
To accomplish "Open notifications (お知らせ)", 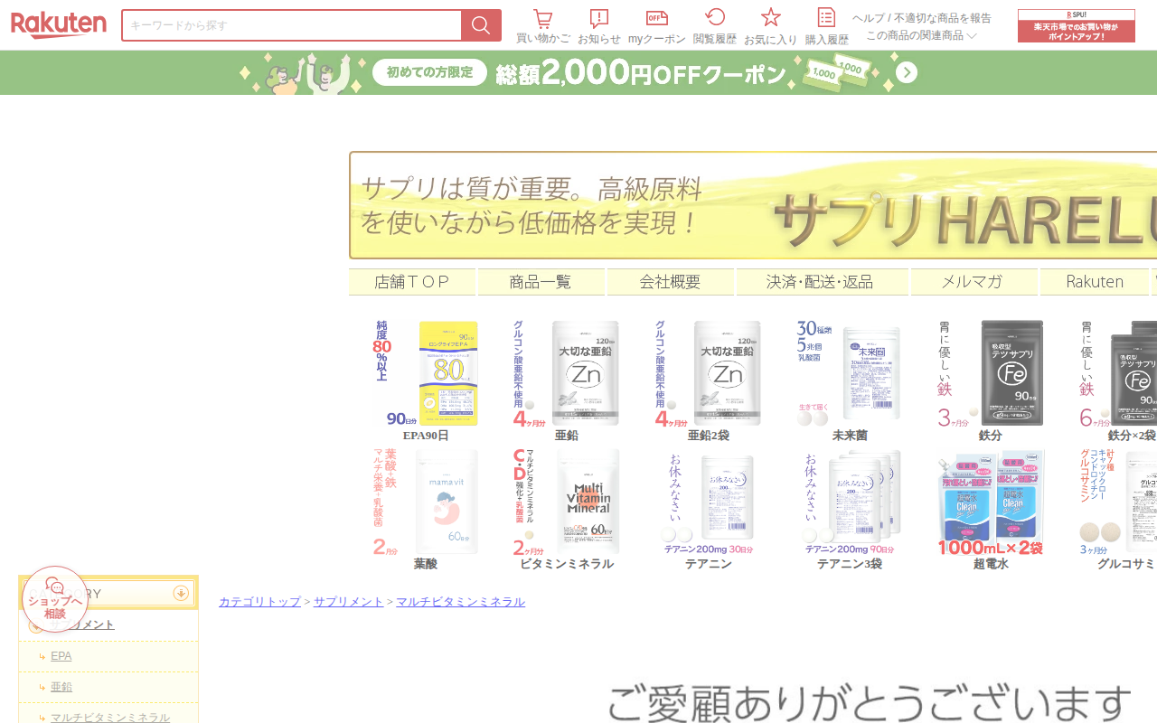I will 599,26.
